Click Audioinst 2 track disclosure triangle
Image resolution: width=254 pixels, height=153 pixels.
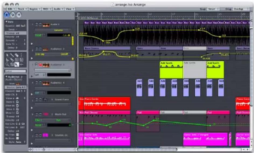click(x=32, y=58)
